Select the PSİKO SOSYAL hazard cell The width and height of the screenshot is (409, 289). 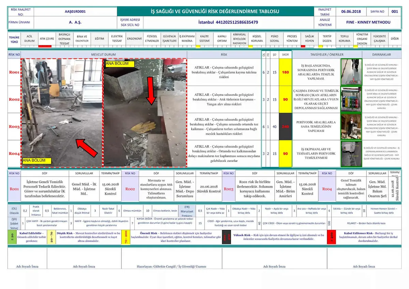pos(274,39)
